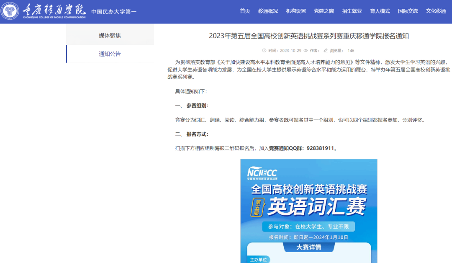The height and width of the screenshot is (263, 452).
Task: Click the 大赛详情 banner on the poster
Action: [309, 247]
